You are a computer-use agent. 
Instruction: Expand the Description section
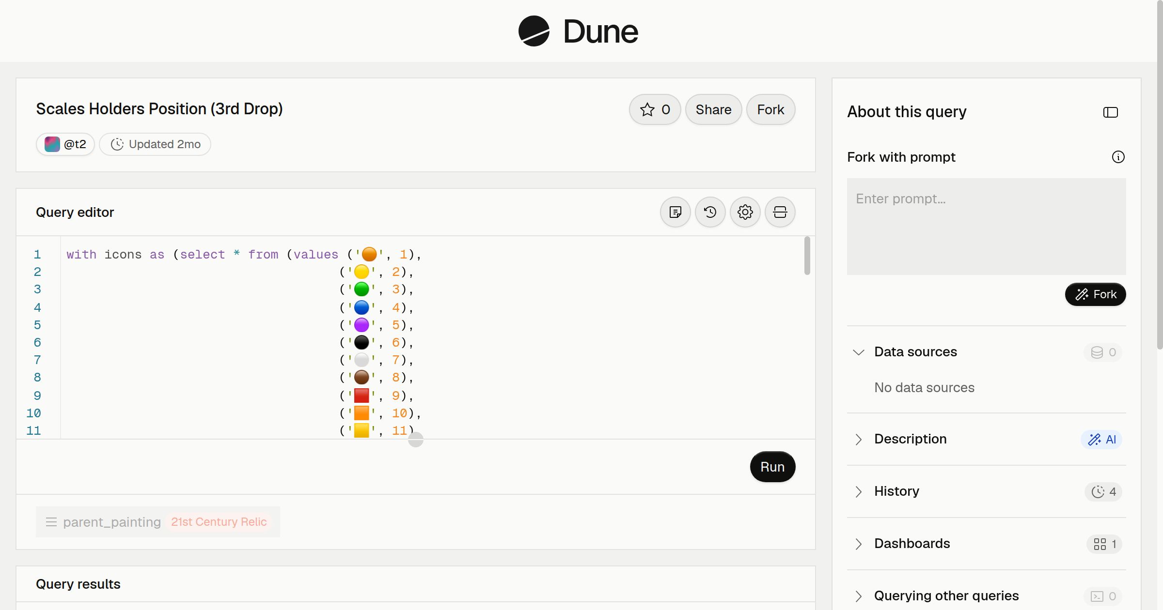coord(859,439)
